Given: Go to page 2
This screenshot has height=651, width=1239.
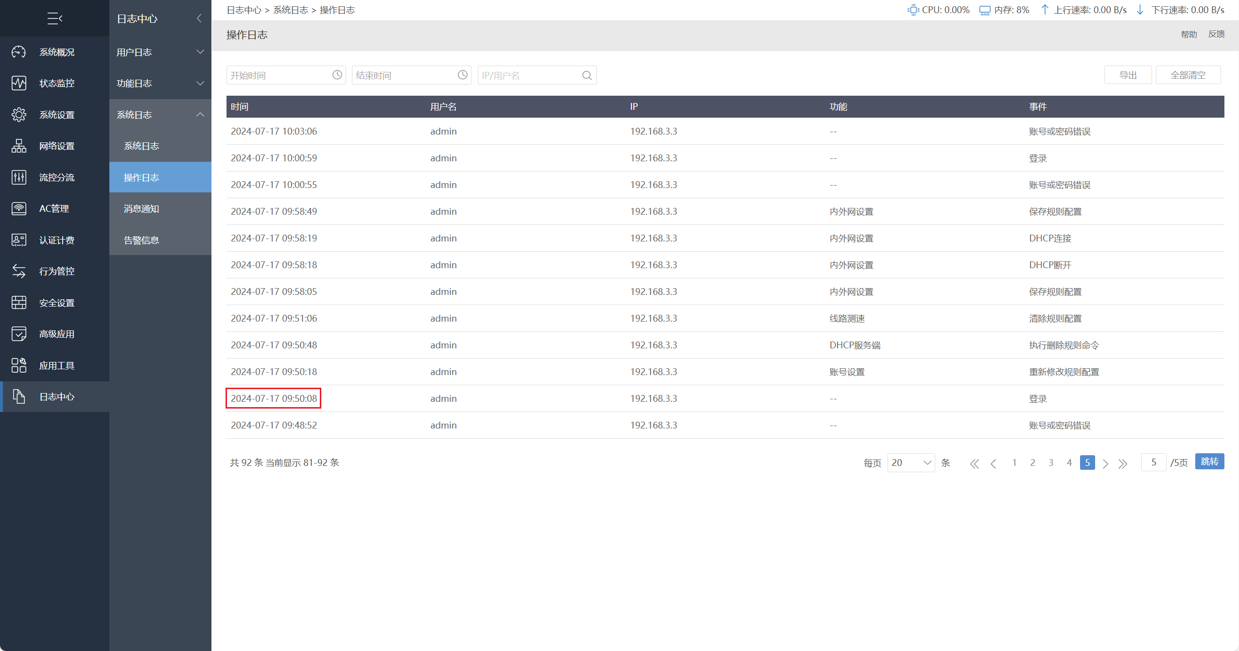Looking at the screenshot, I should point(1032,463).
